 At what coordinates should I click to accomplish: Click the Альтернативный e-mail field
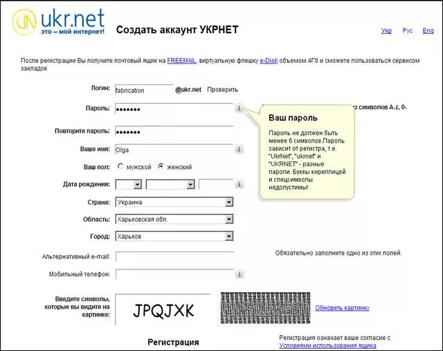(x=174, y=257)
